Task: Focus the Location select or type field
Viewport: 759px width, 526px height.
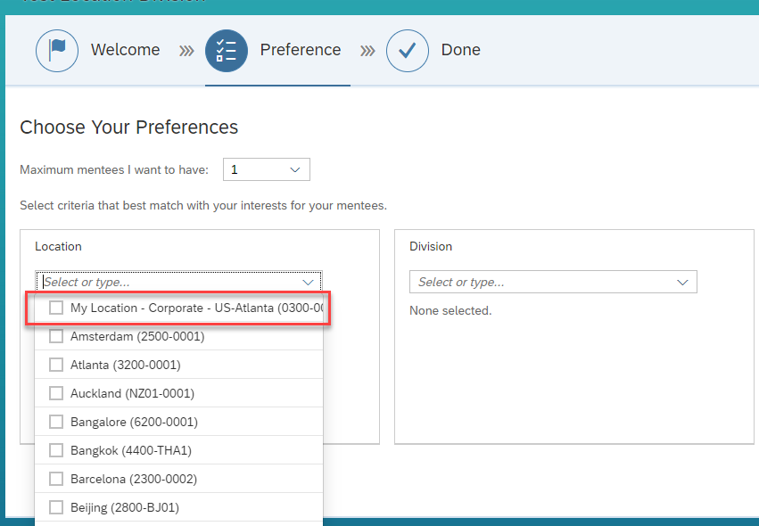Action: click(x=178, y=282)
